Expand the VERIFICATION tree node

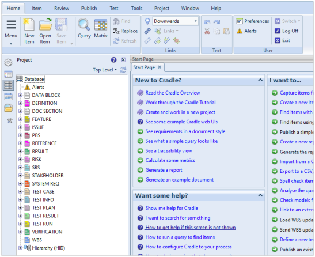click(x=20, y=232)
